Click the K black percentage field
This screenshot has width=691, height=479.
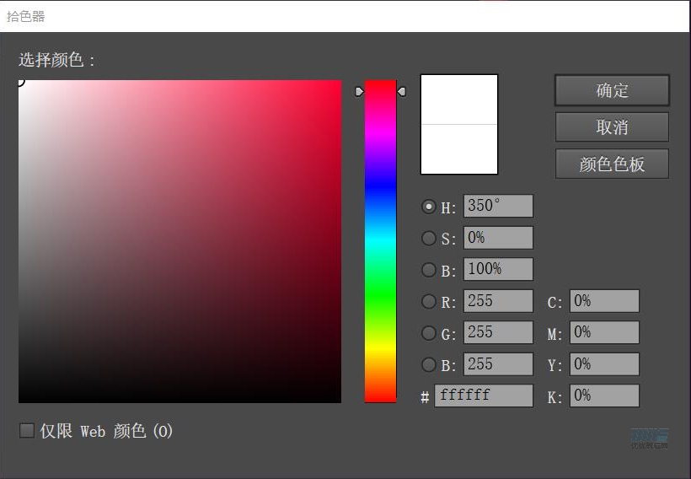604,396
